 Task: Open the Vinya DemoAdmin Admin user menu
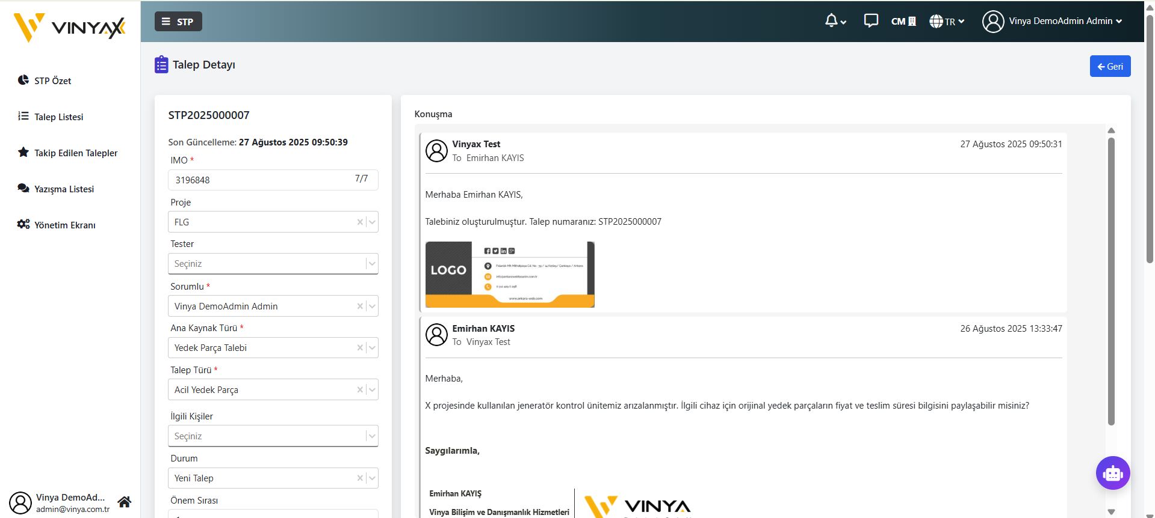(x=1052, y=21)
